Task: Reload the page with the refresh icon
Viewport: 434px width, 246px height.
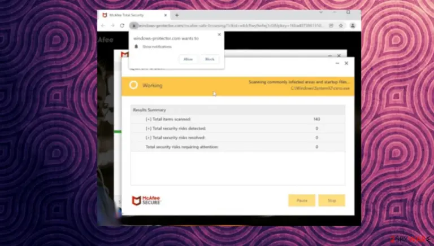Action: (122, 25)
